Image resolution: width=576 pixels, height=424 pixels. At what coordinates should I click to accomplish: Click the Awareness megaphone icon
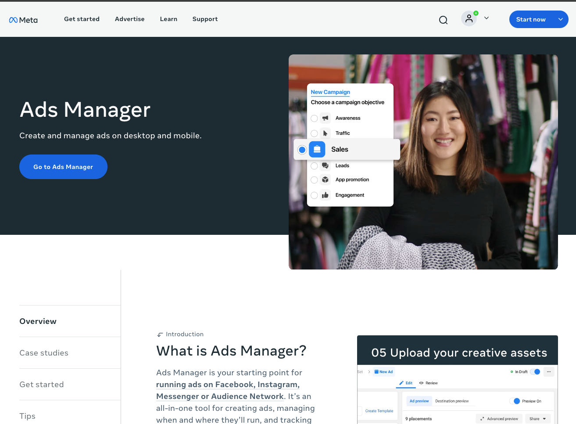pyautogui.click(x=325, y=118)
